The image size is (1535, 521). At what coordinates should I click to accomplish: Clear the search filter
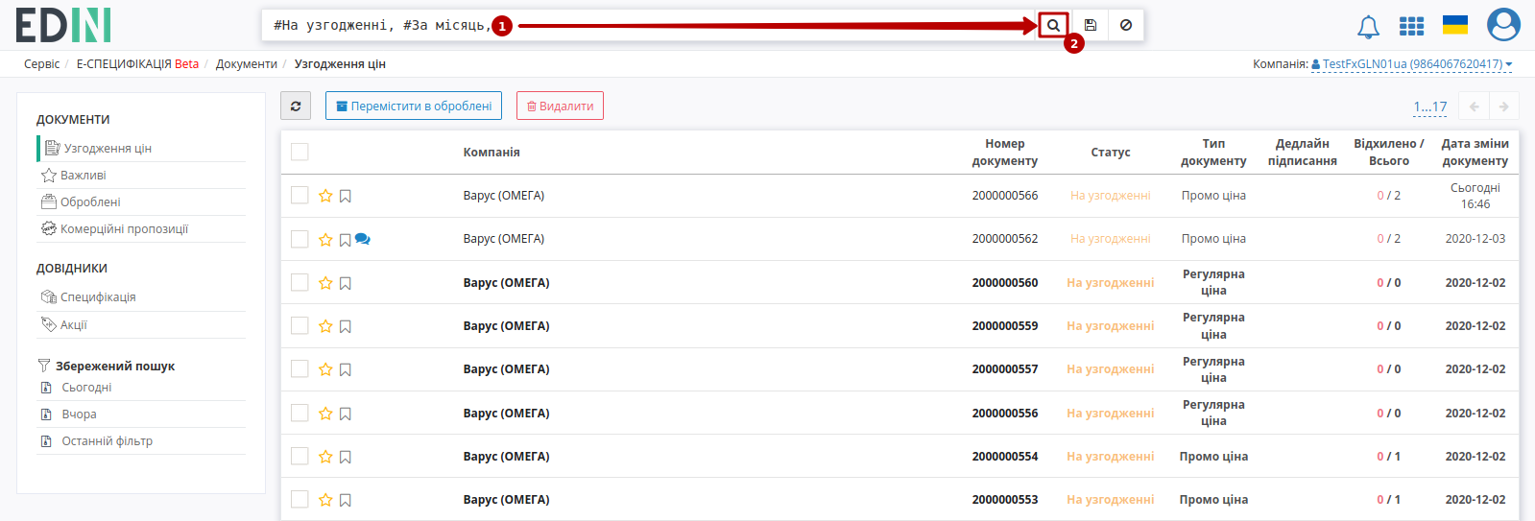click(1126, 25)
